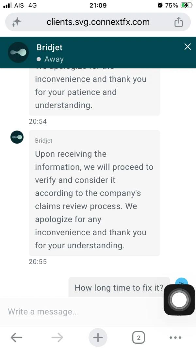Tap the AssistiveTouch floating button
Screen dimensions: 196x349
click(x=179, y=300)
